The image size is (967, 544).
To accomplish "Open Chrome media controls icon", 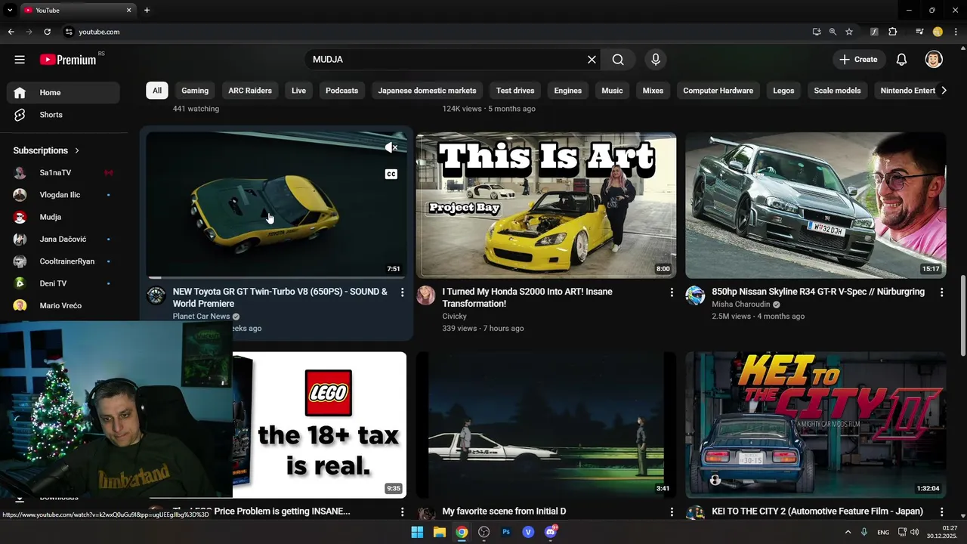I will [919, 32].
